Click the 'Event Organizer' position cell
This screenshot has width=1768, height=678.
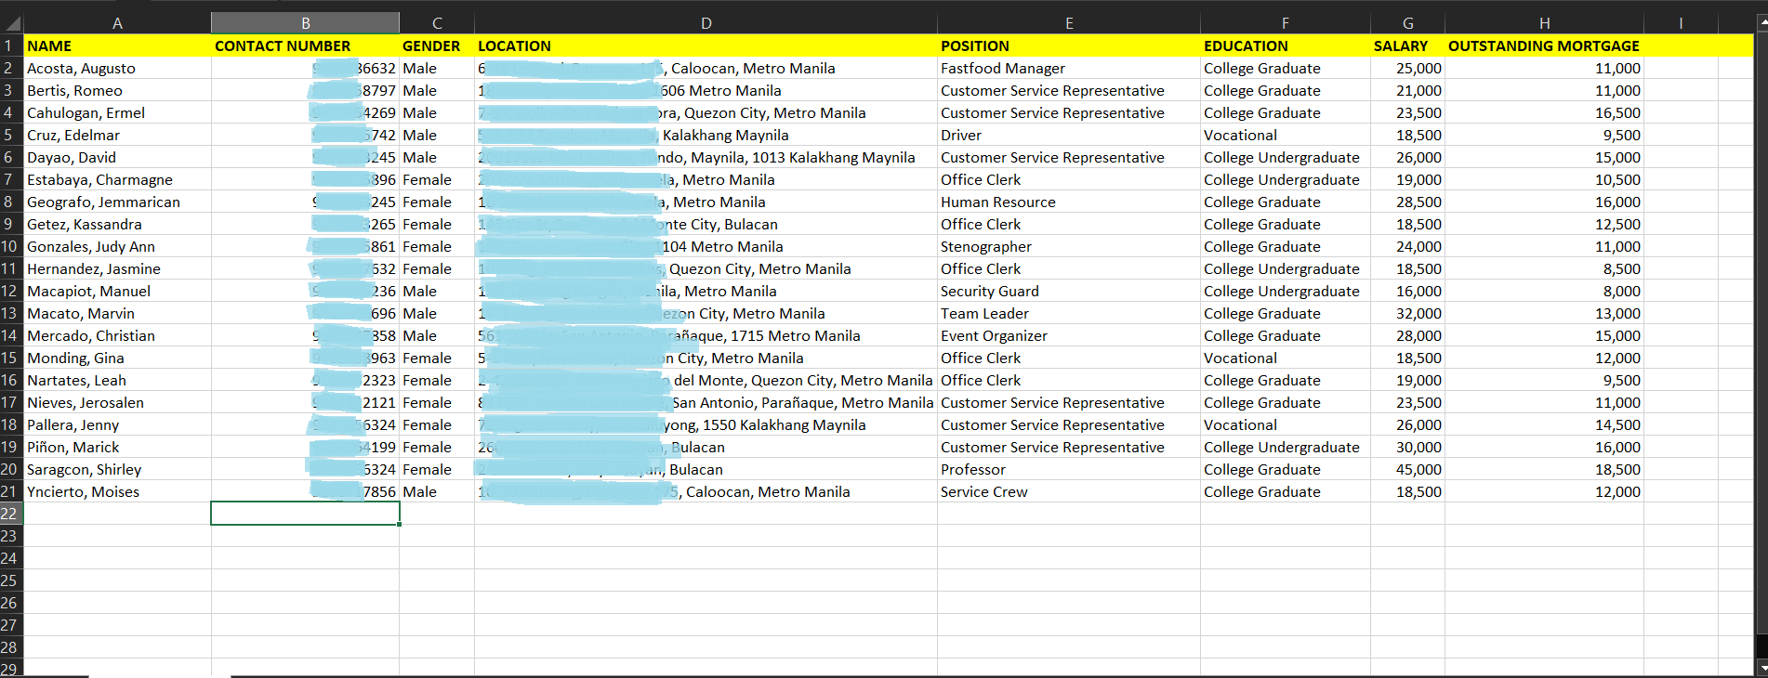click(x=1069, y=335)
